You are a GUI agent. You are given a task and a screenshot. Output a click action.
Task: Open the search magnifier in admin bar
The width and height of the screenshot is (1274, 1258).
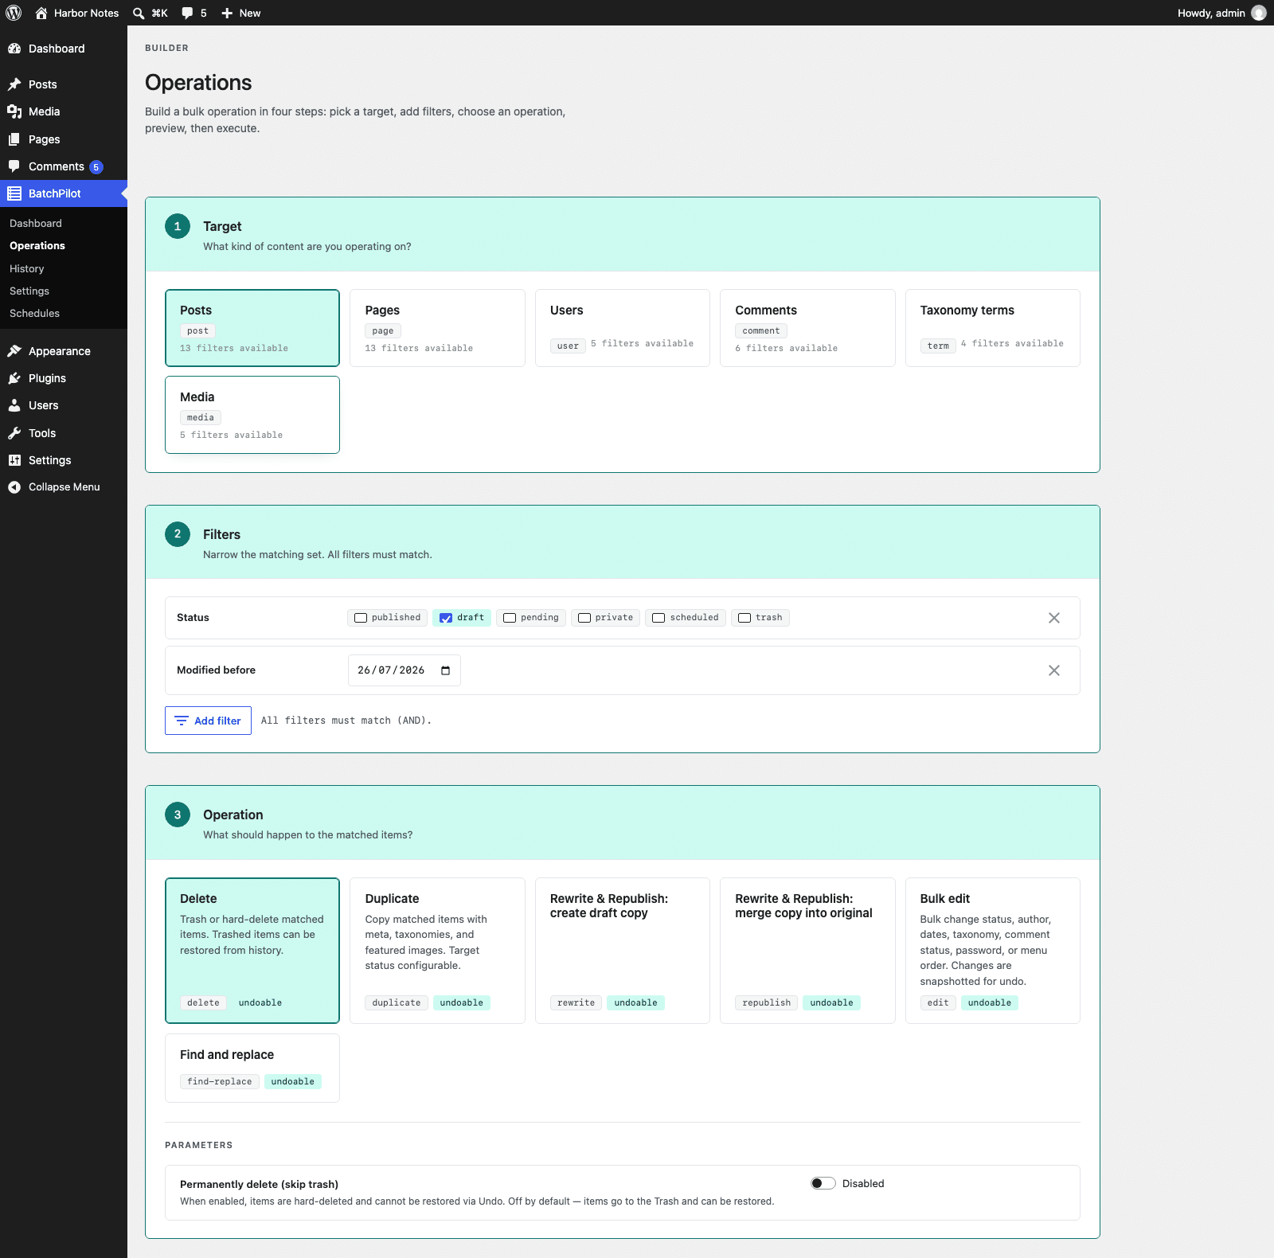coord(139,13)
